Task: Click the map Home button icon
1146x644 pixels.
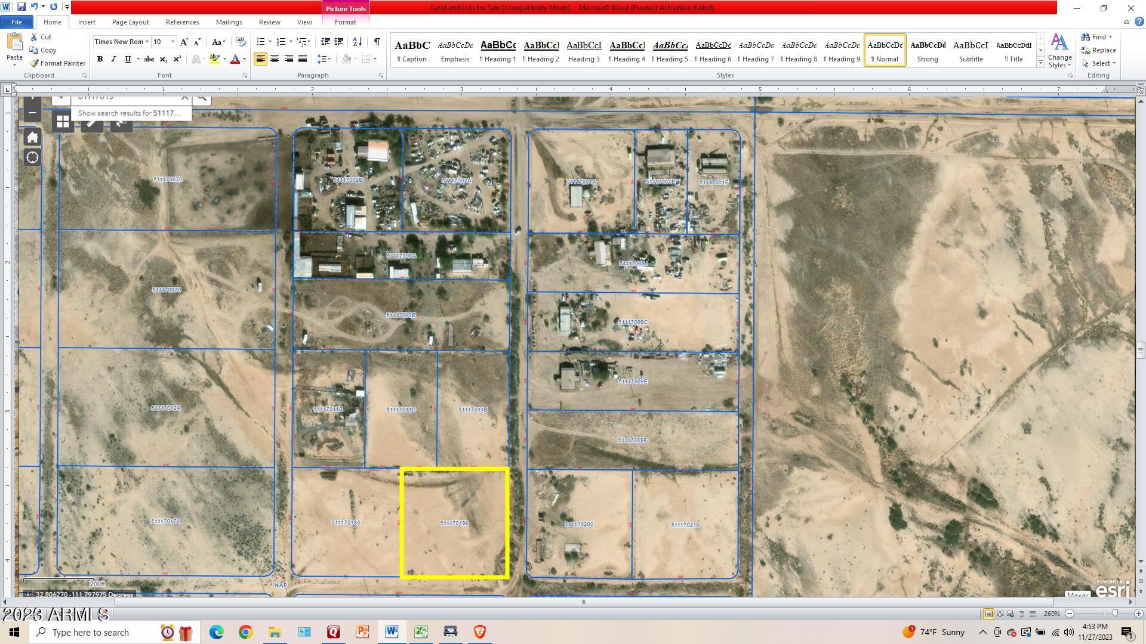Action: click(x=32, y=137)
